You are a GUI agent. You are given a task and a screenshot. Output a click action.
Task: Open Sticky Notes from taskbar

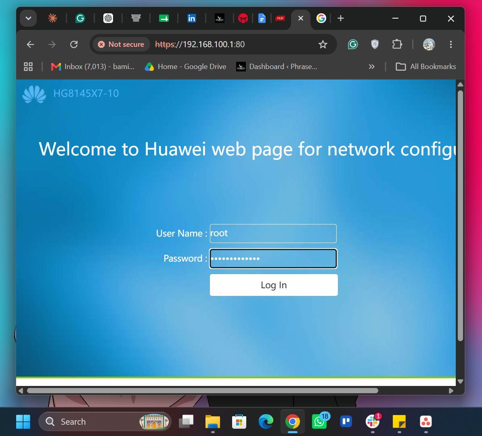399,421
